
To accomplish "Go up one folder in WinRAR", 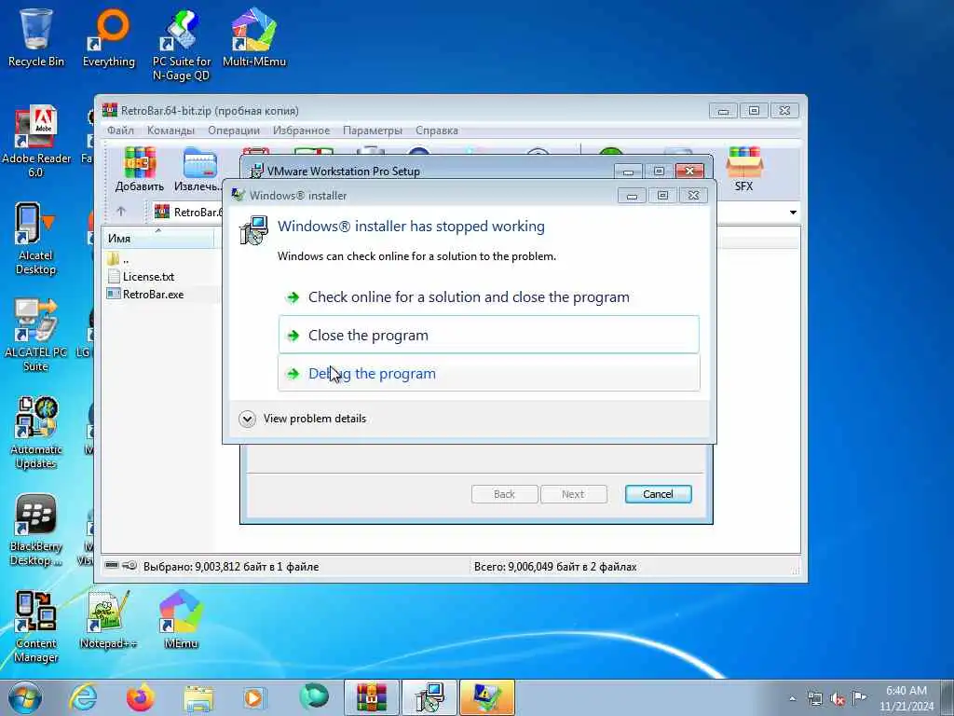I will [121, 212].
